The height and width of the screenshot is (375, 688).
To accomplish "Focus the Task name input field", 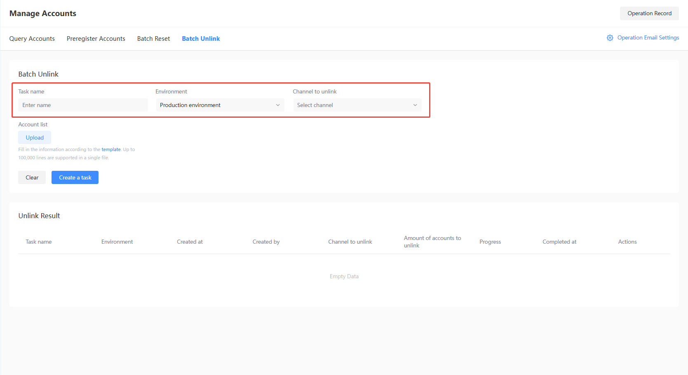I will click(x=83, y=105).
